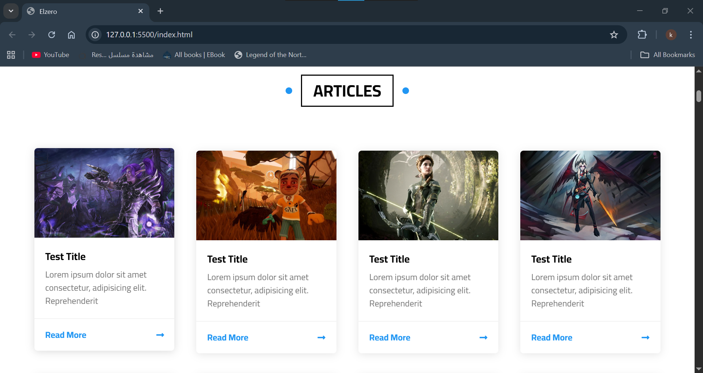Click the arrow icon on the fourth article card
Screen dimensions: 703x373
coord(645,338)
